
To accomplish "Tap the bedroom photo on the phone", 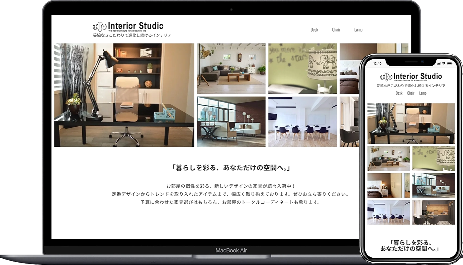I will coord(388,185).
